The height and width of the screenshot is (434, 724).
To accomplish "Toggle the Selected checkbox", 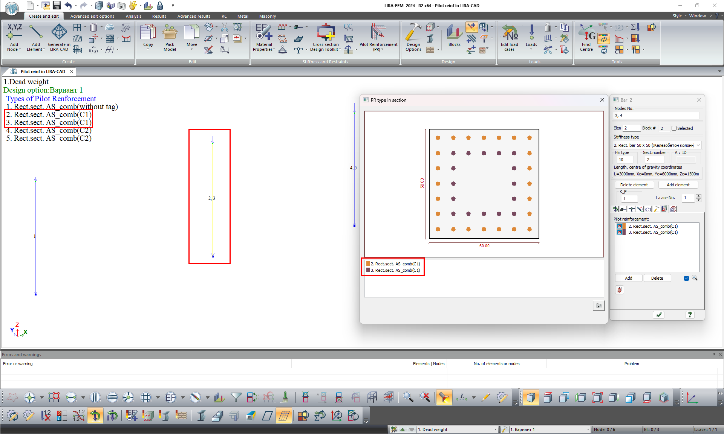I will pos(674,128).
